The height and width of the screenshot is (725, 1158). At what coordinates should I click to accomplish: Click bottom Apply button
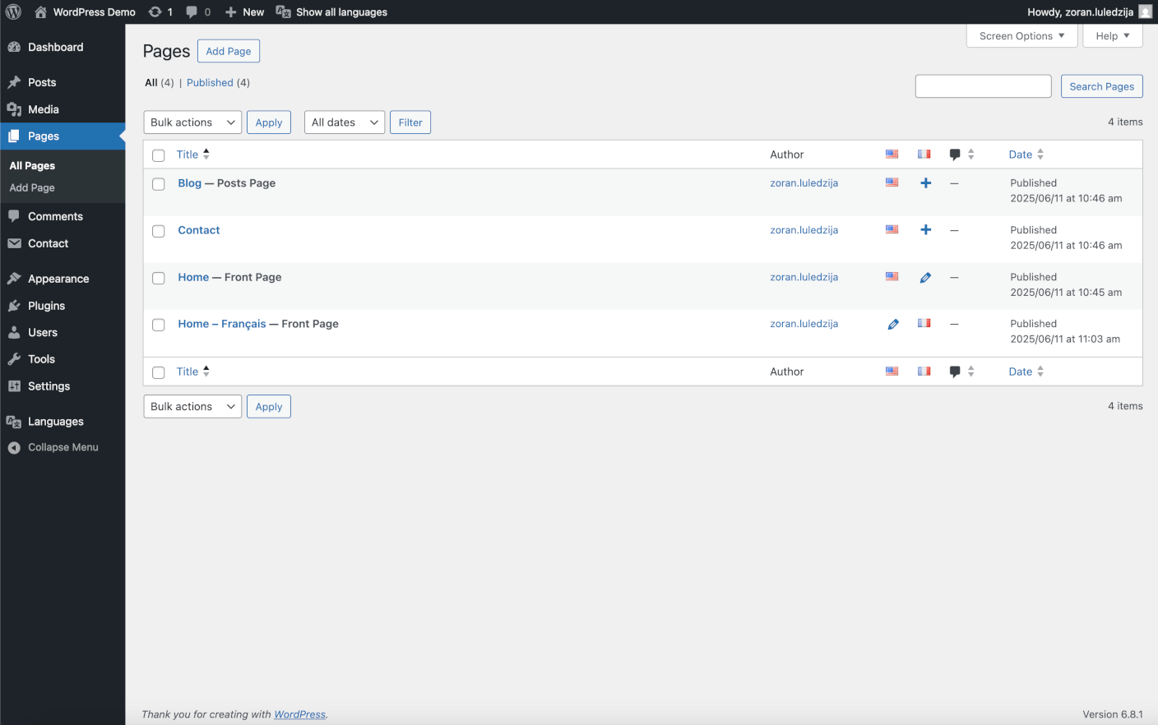click(269, 407)
